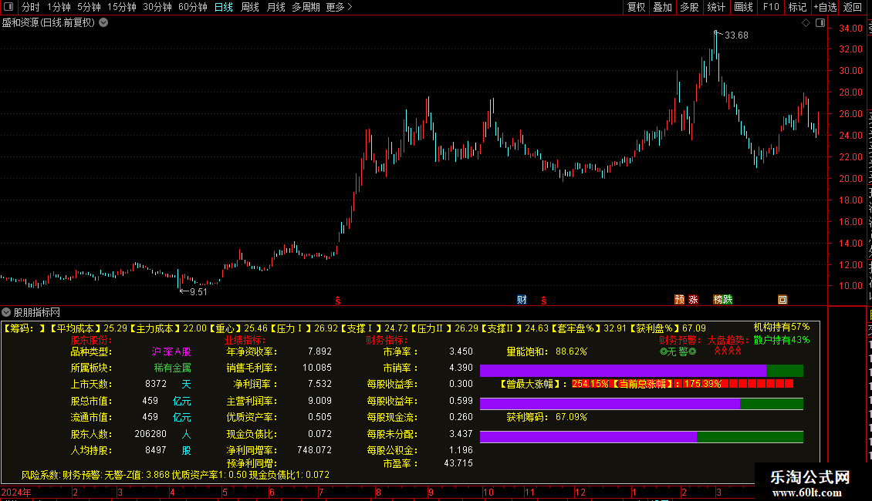Collapse the 股朋指标网 indicator panel
Viewport: 872px width, 501px height.
tap(6, 313)
